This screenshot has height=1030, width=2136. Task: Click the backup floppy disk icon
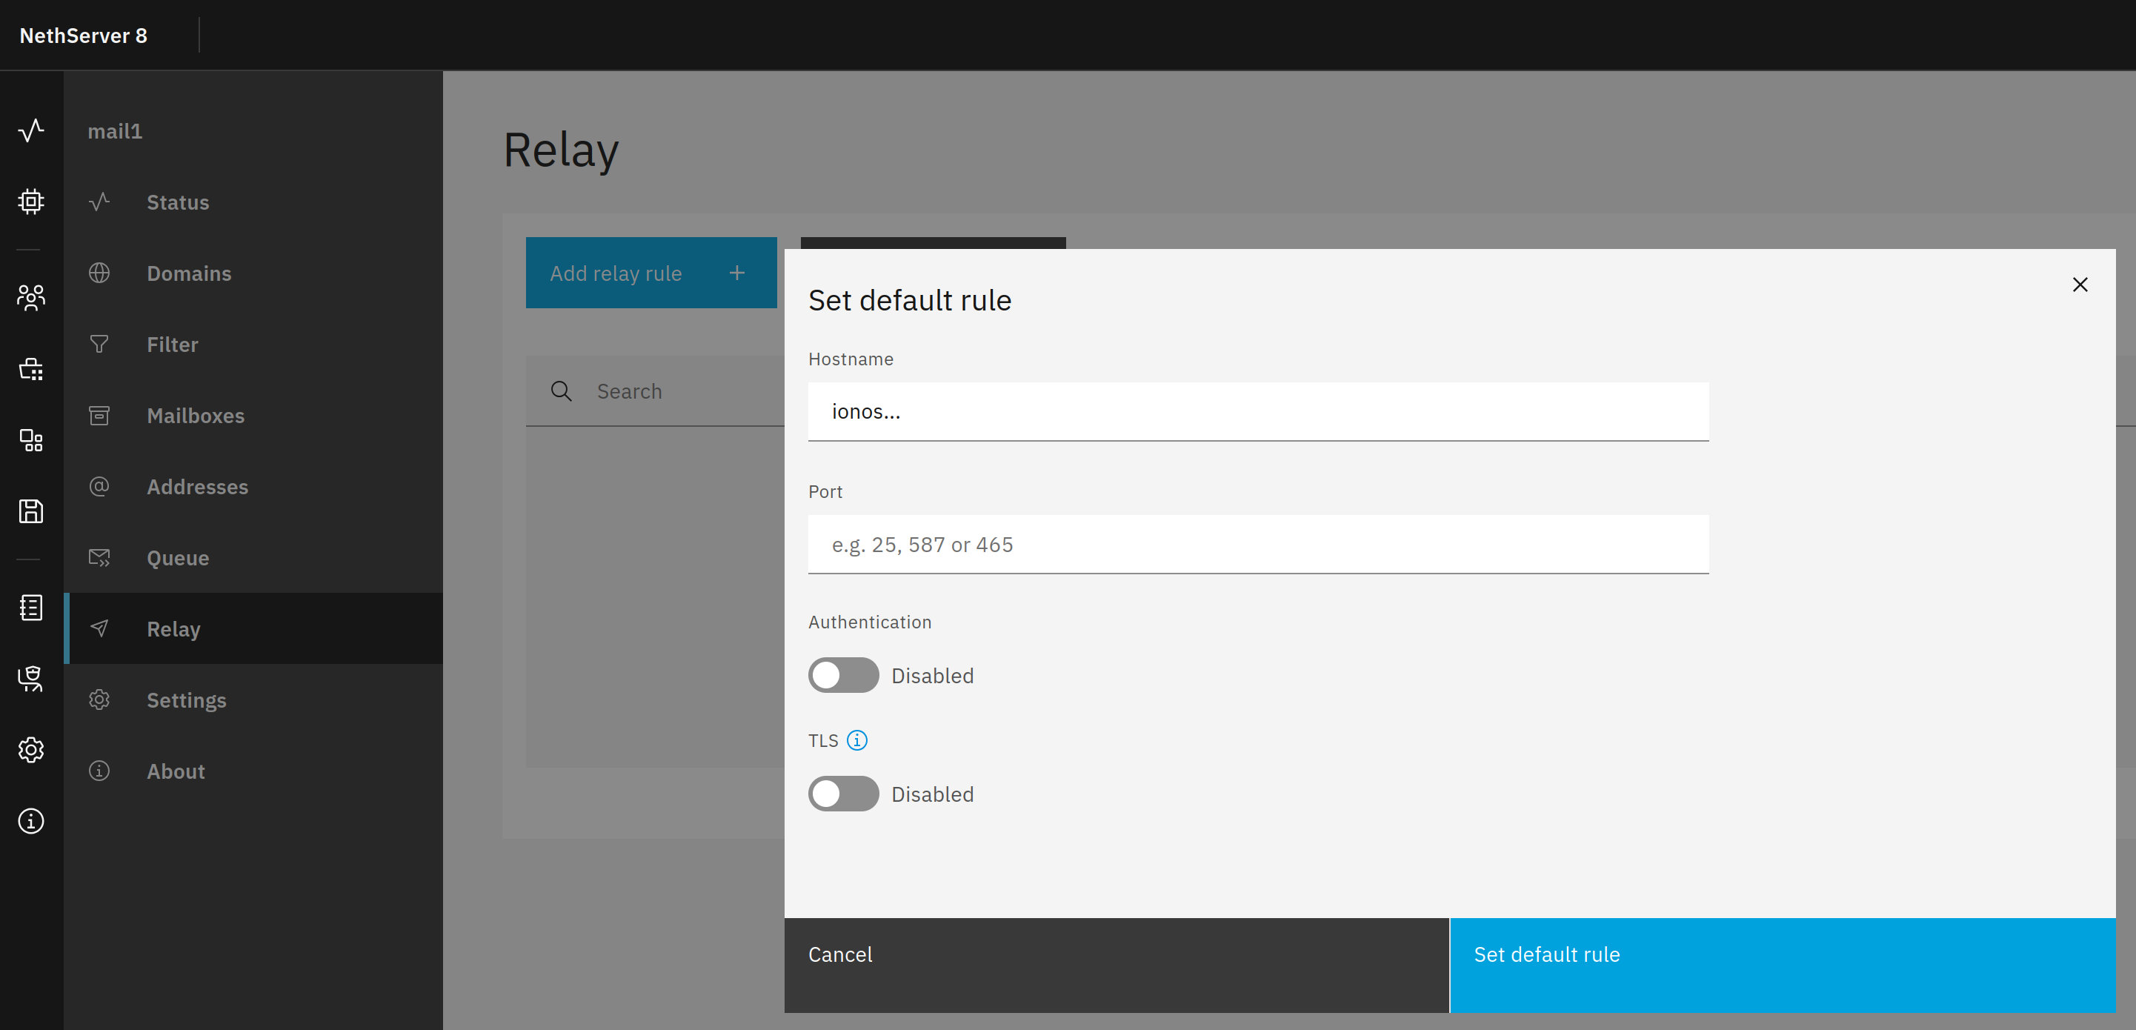point(30,511)
